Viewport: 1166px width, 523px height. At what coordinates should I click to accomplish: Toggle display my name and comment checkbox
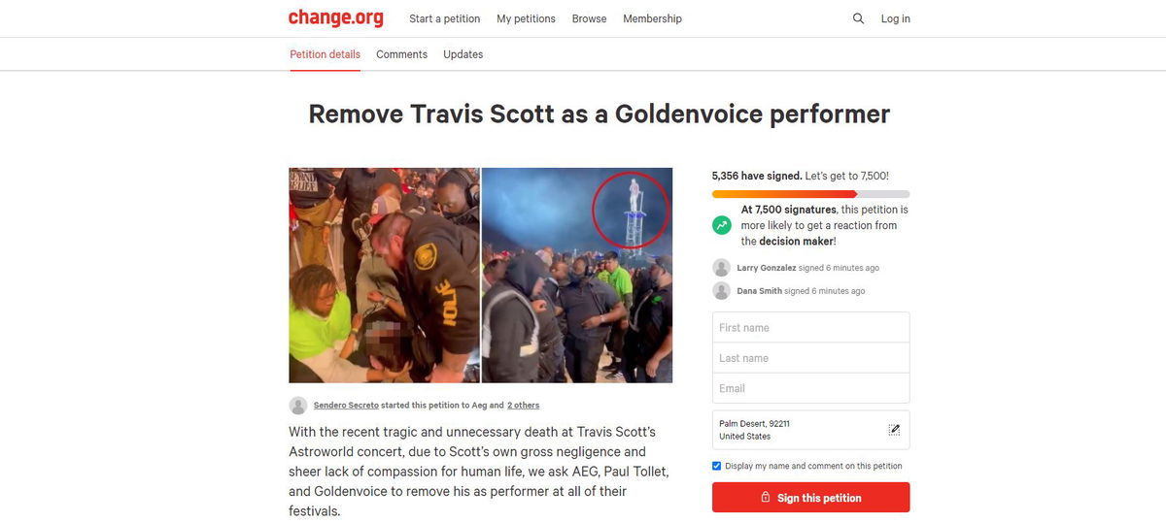tap(717, 466)
